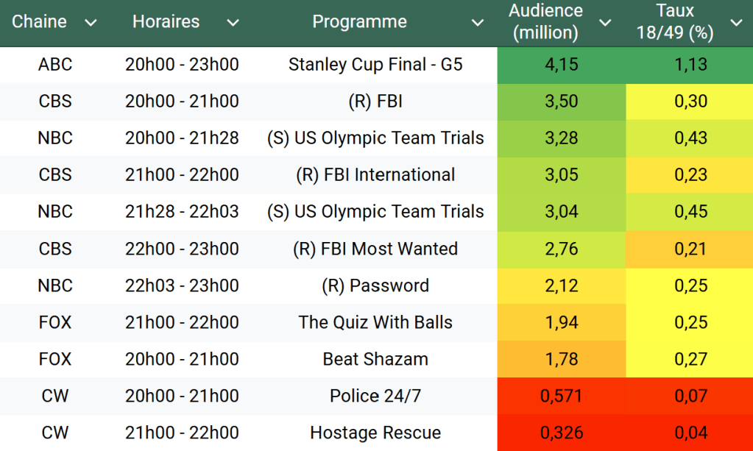Open the Programme column dropdown chevron

click(478, 23)
